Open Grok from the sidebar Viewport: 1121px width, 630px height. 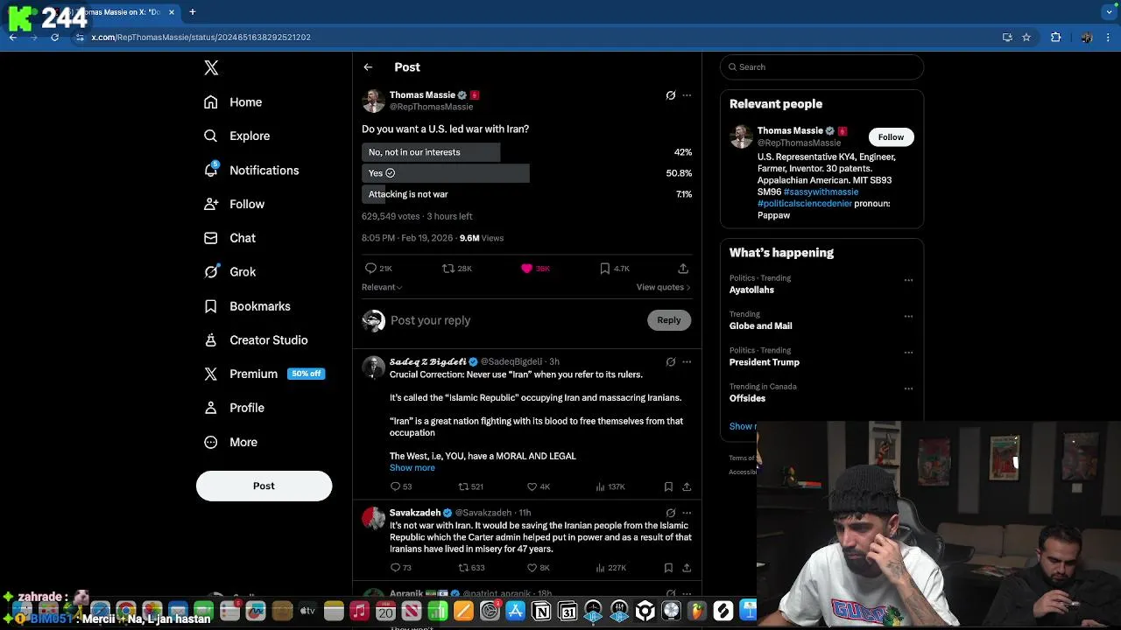(x=229, y=272)
